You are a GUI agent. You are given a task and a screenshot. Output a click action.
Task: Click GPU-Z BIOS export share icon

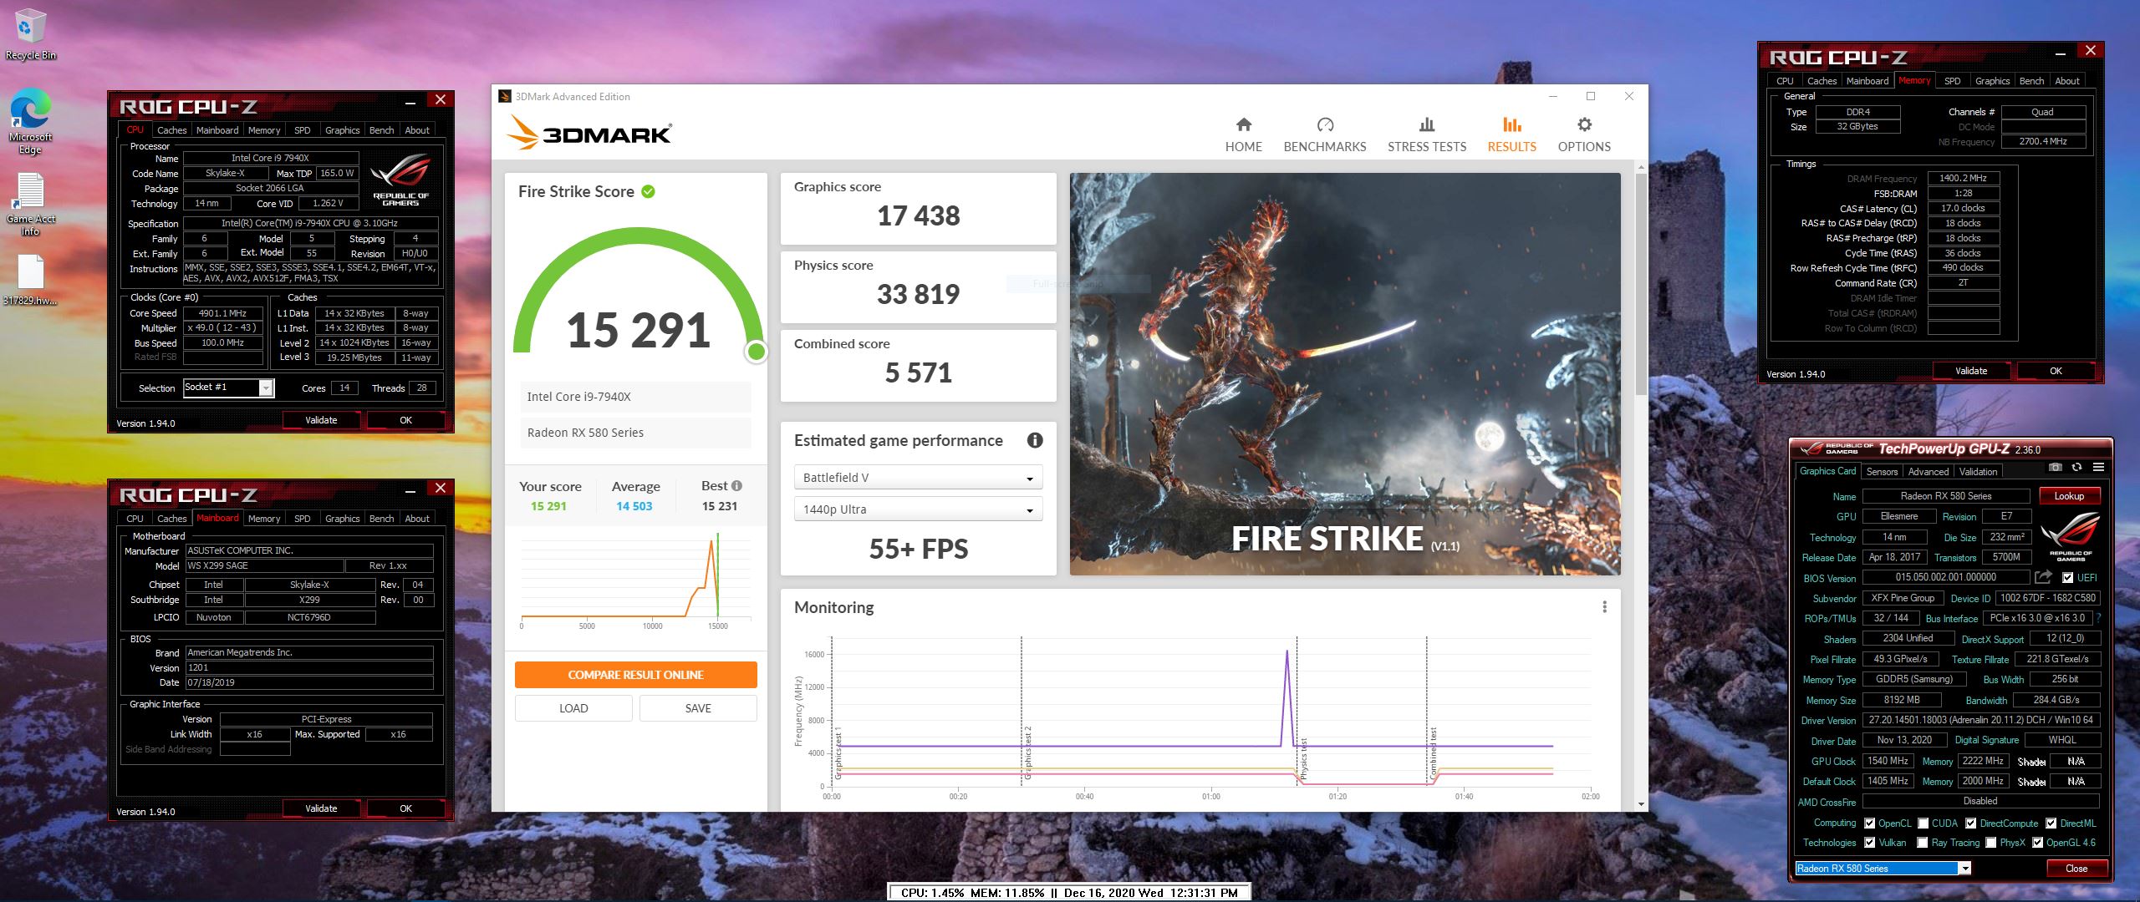tap(2043, 577)
